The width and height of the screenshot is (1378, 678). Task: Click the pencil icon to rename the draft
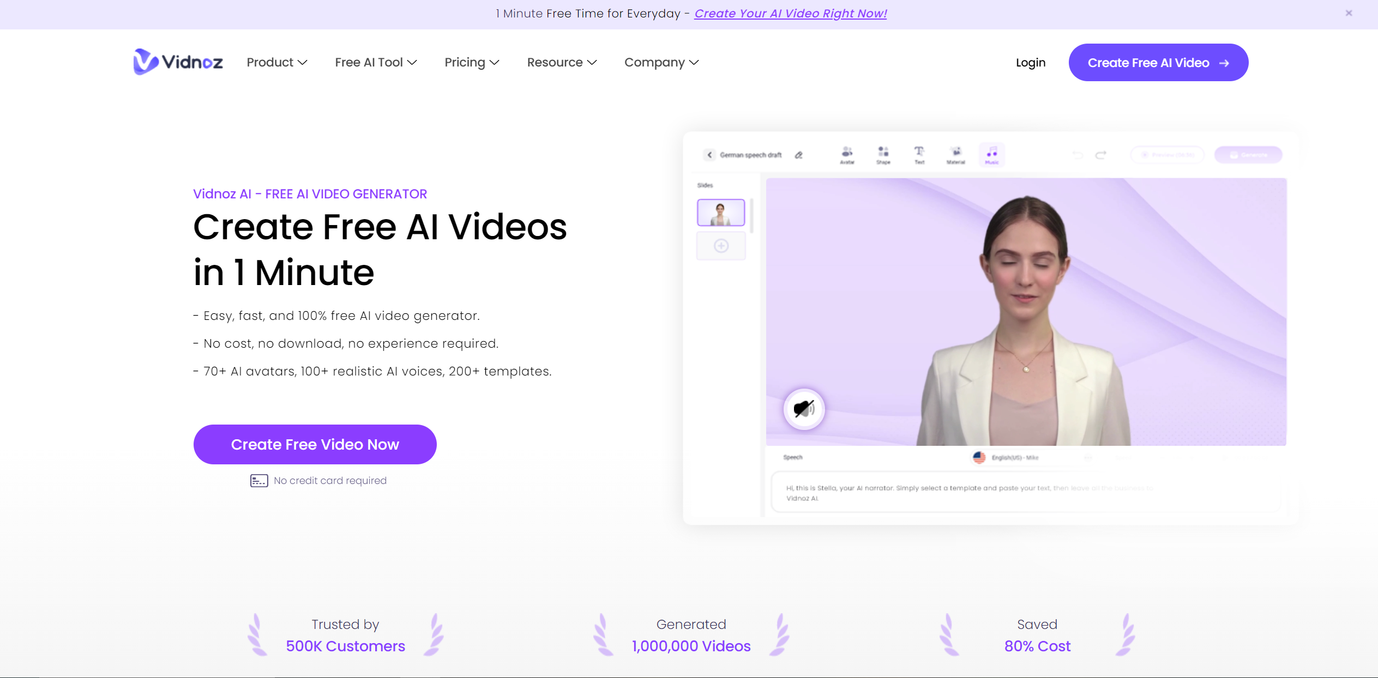(798, 155)
